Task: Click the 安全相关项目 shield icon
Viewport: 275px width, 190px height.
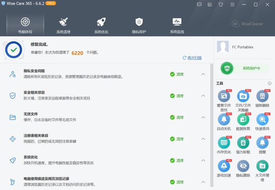Action: 13,96
